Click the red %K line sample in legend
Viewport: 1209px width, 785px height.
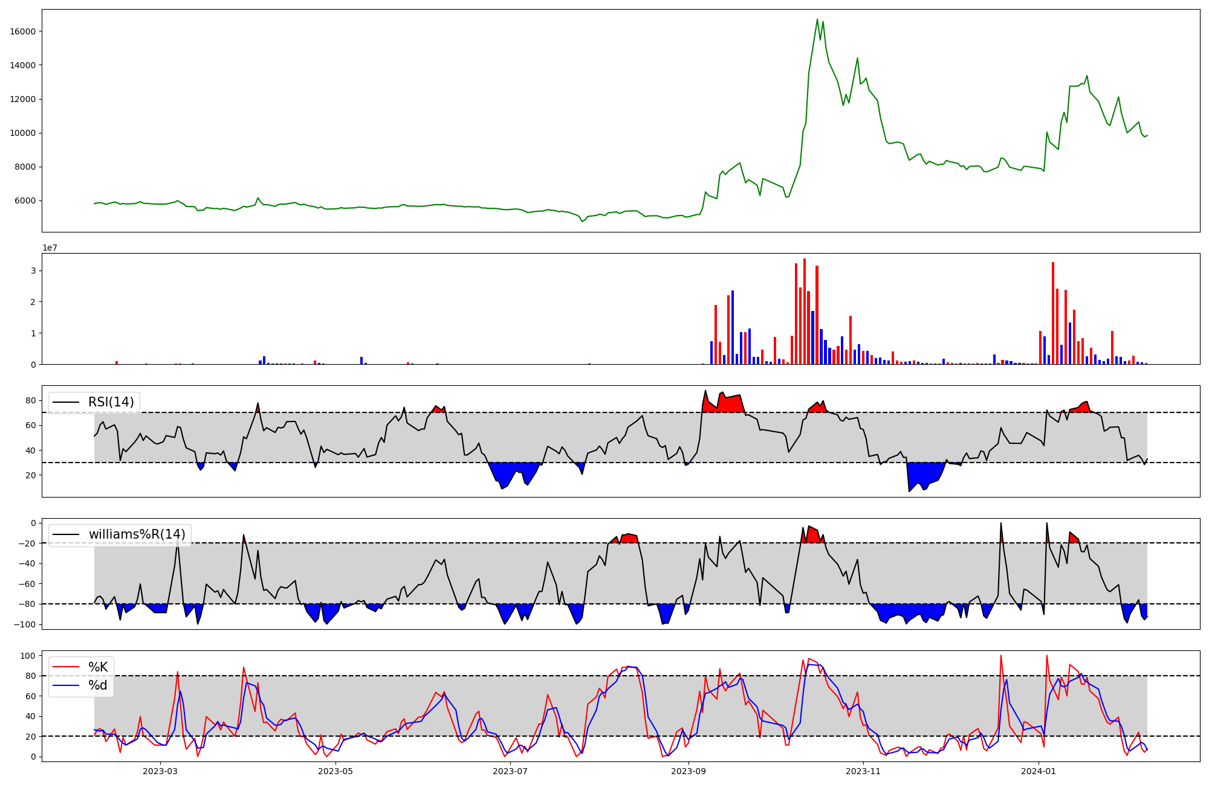click(66, 667)
